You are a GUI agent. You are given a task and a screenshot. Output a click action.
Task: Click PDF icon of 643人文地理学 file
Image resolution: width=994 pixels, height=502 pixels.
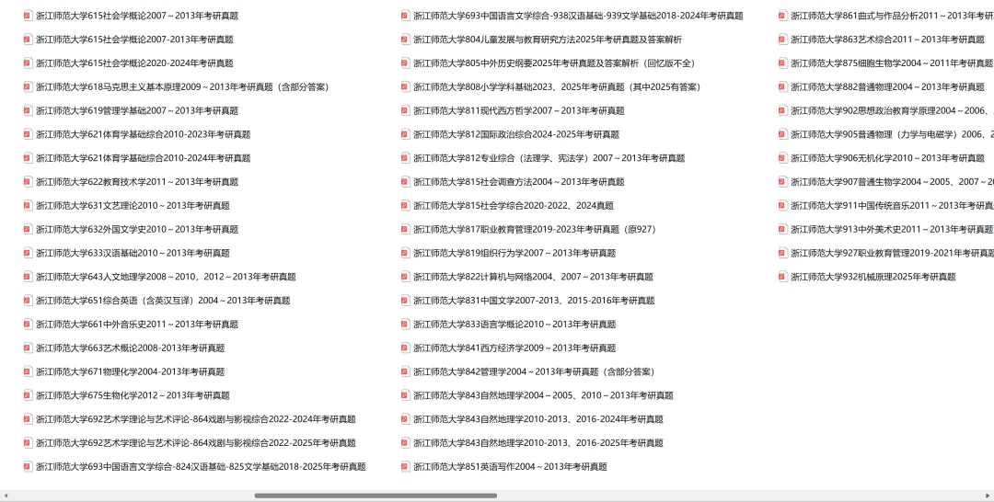[x=28, y=277]
